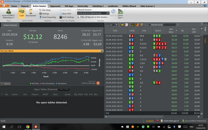This screenshot has height=130, width=208.
Task: Open hero moron199412 avatar
Action: point(9,11)
